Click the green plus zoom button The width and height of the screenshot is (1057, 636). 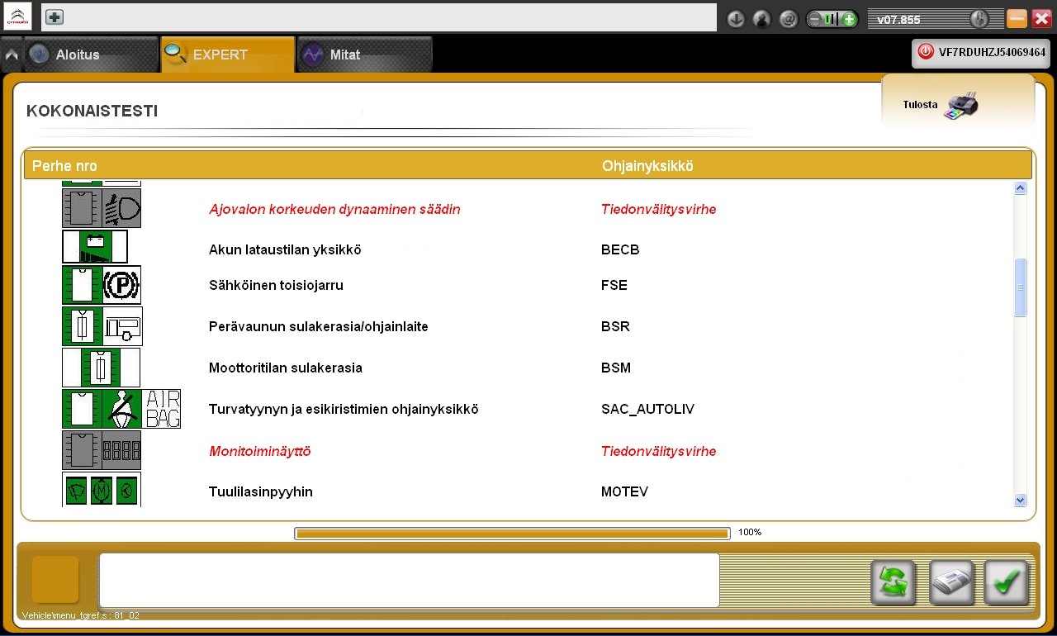tap(849, 19)
